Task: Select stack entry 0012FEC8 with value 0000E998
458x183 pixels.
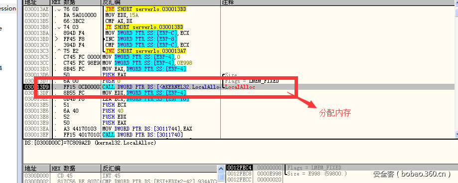Action: [x=254, y=174]
